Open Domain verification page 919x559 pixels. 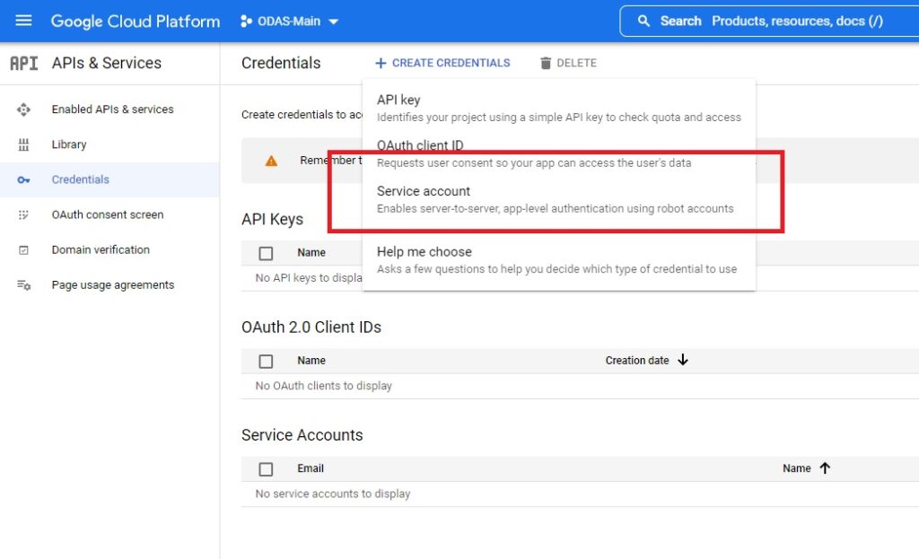(x=101, y=250)
